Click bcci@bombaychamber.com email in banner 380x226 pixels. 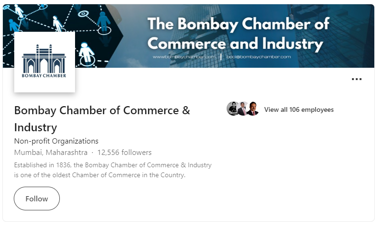click(258, 57)
